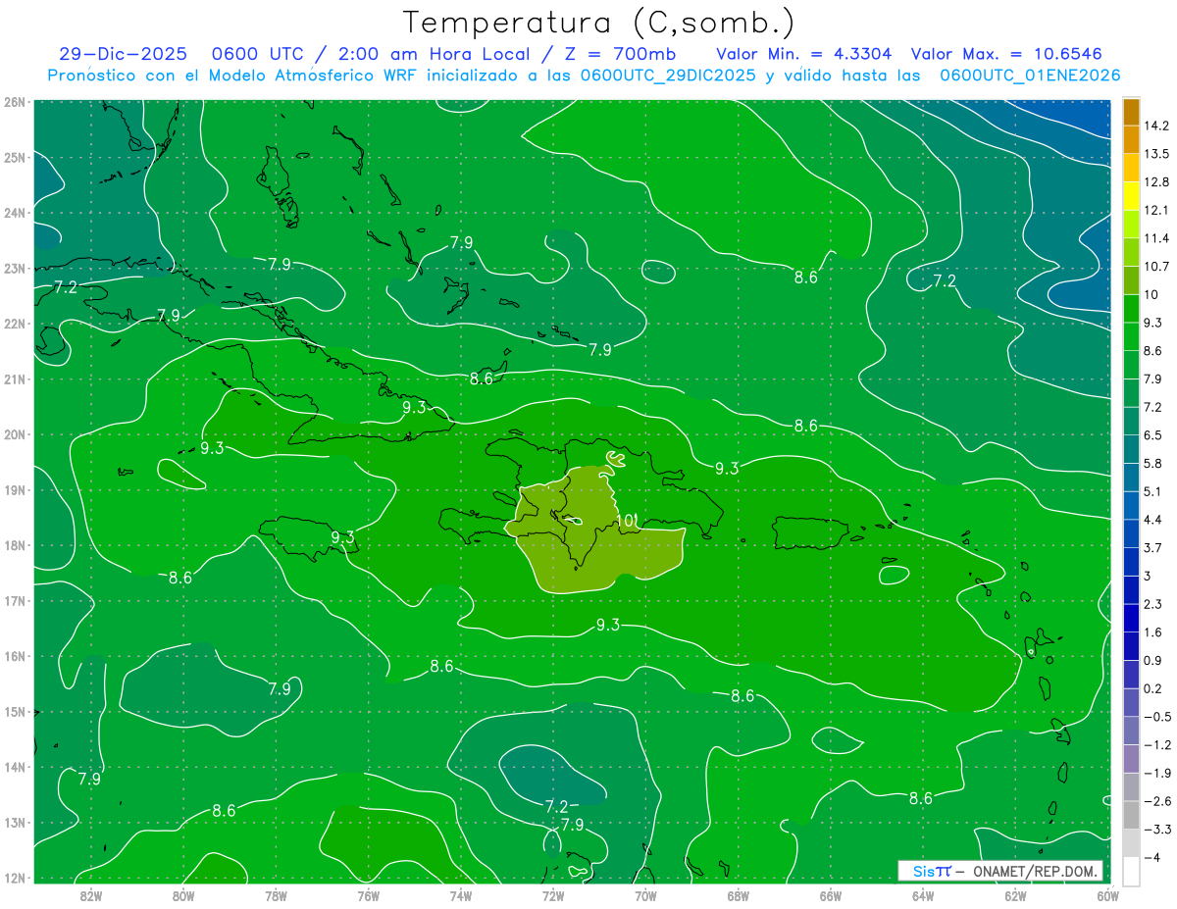Screen dimensions: 1177x909
Task: Click the '-4' value on the color legend
Action: 1151,857
